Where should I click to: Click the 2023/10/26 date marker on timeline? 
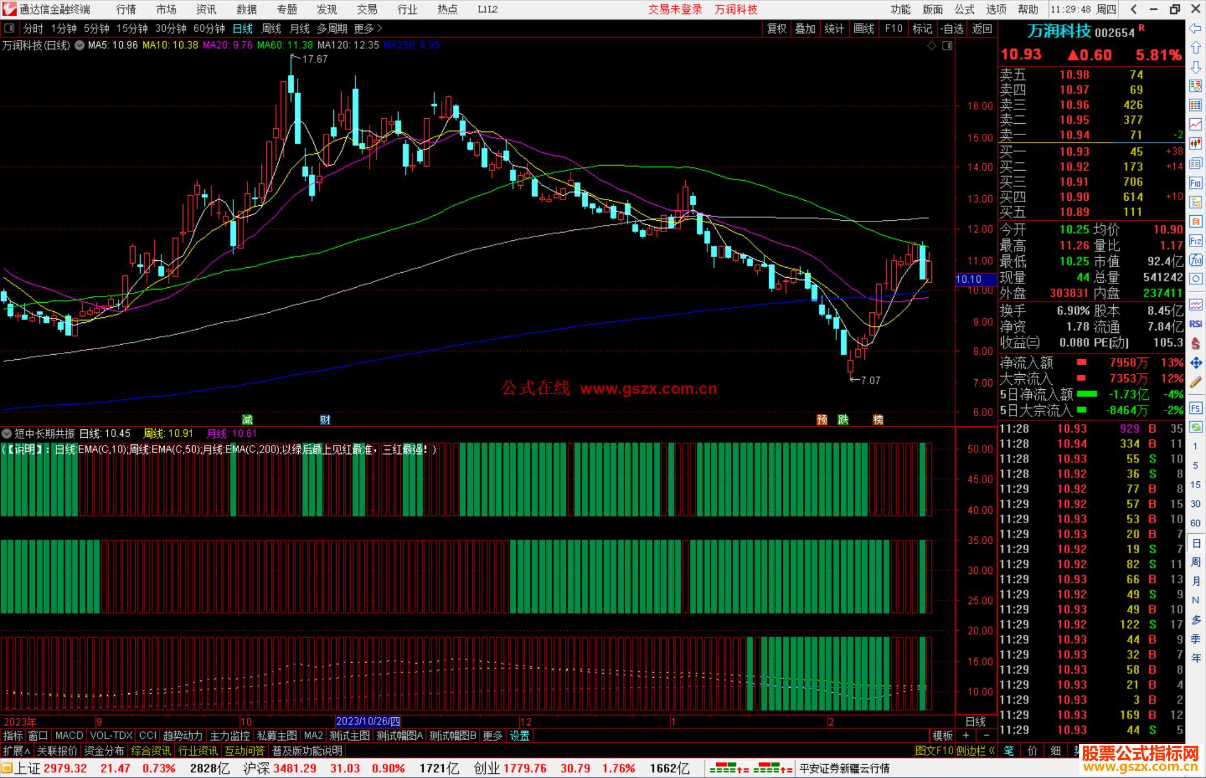(368, 722)
